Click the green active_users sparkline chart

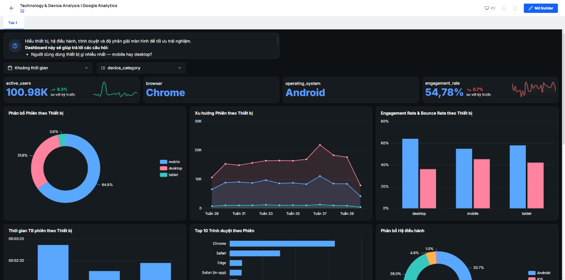coord(115,89)
